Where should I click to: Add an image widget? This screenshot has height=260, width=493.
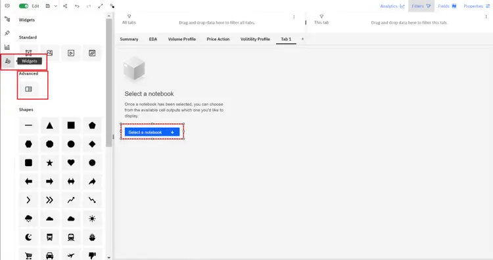click(x=50, y=53)
